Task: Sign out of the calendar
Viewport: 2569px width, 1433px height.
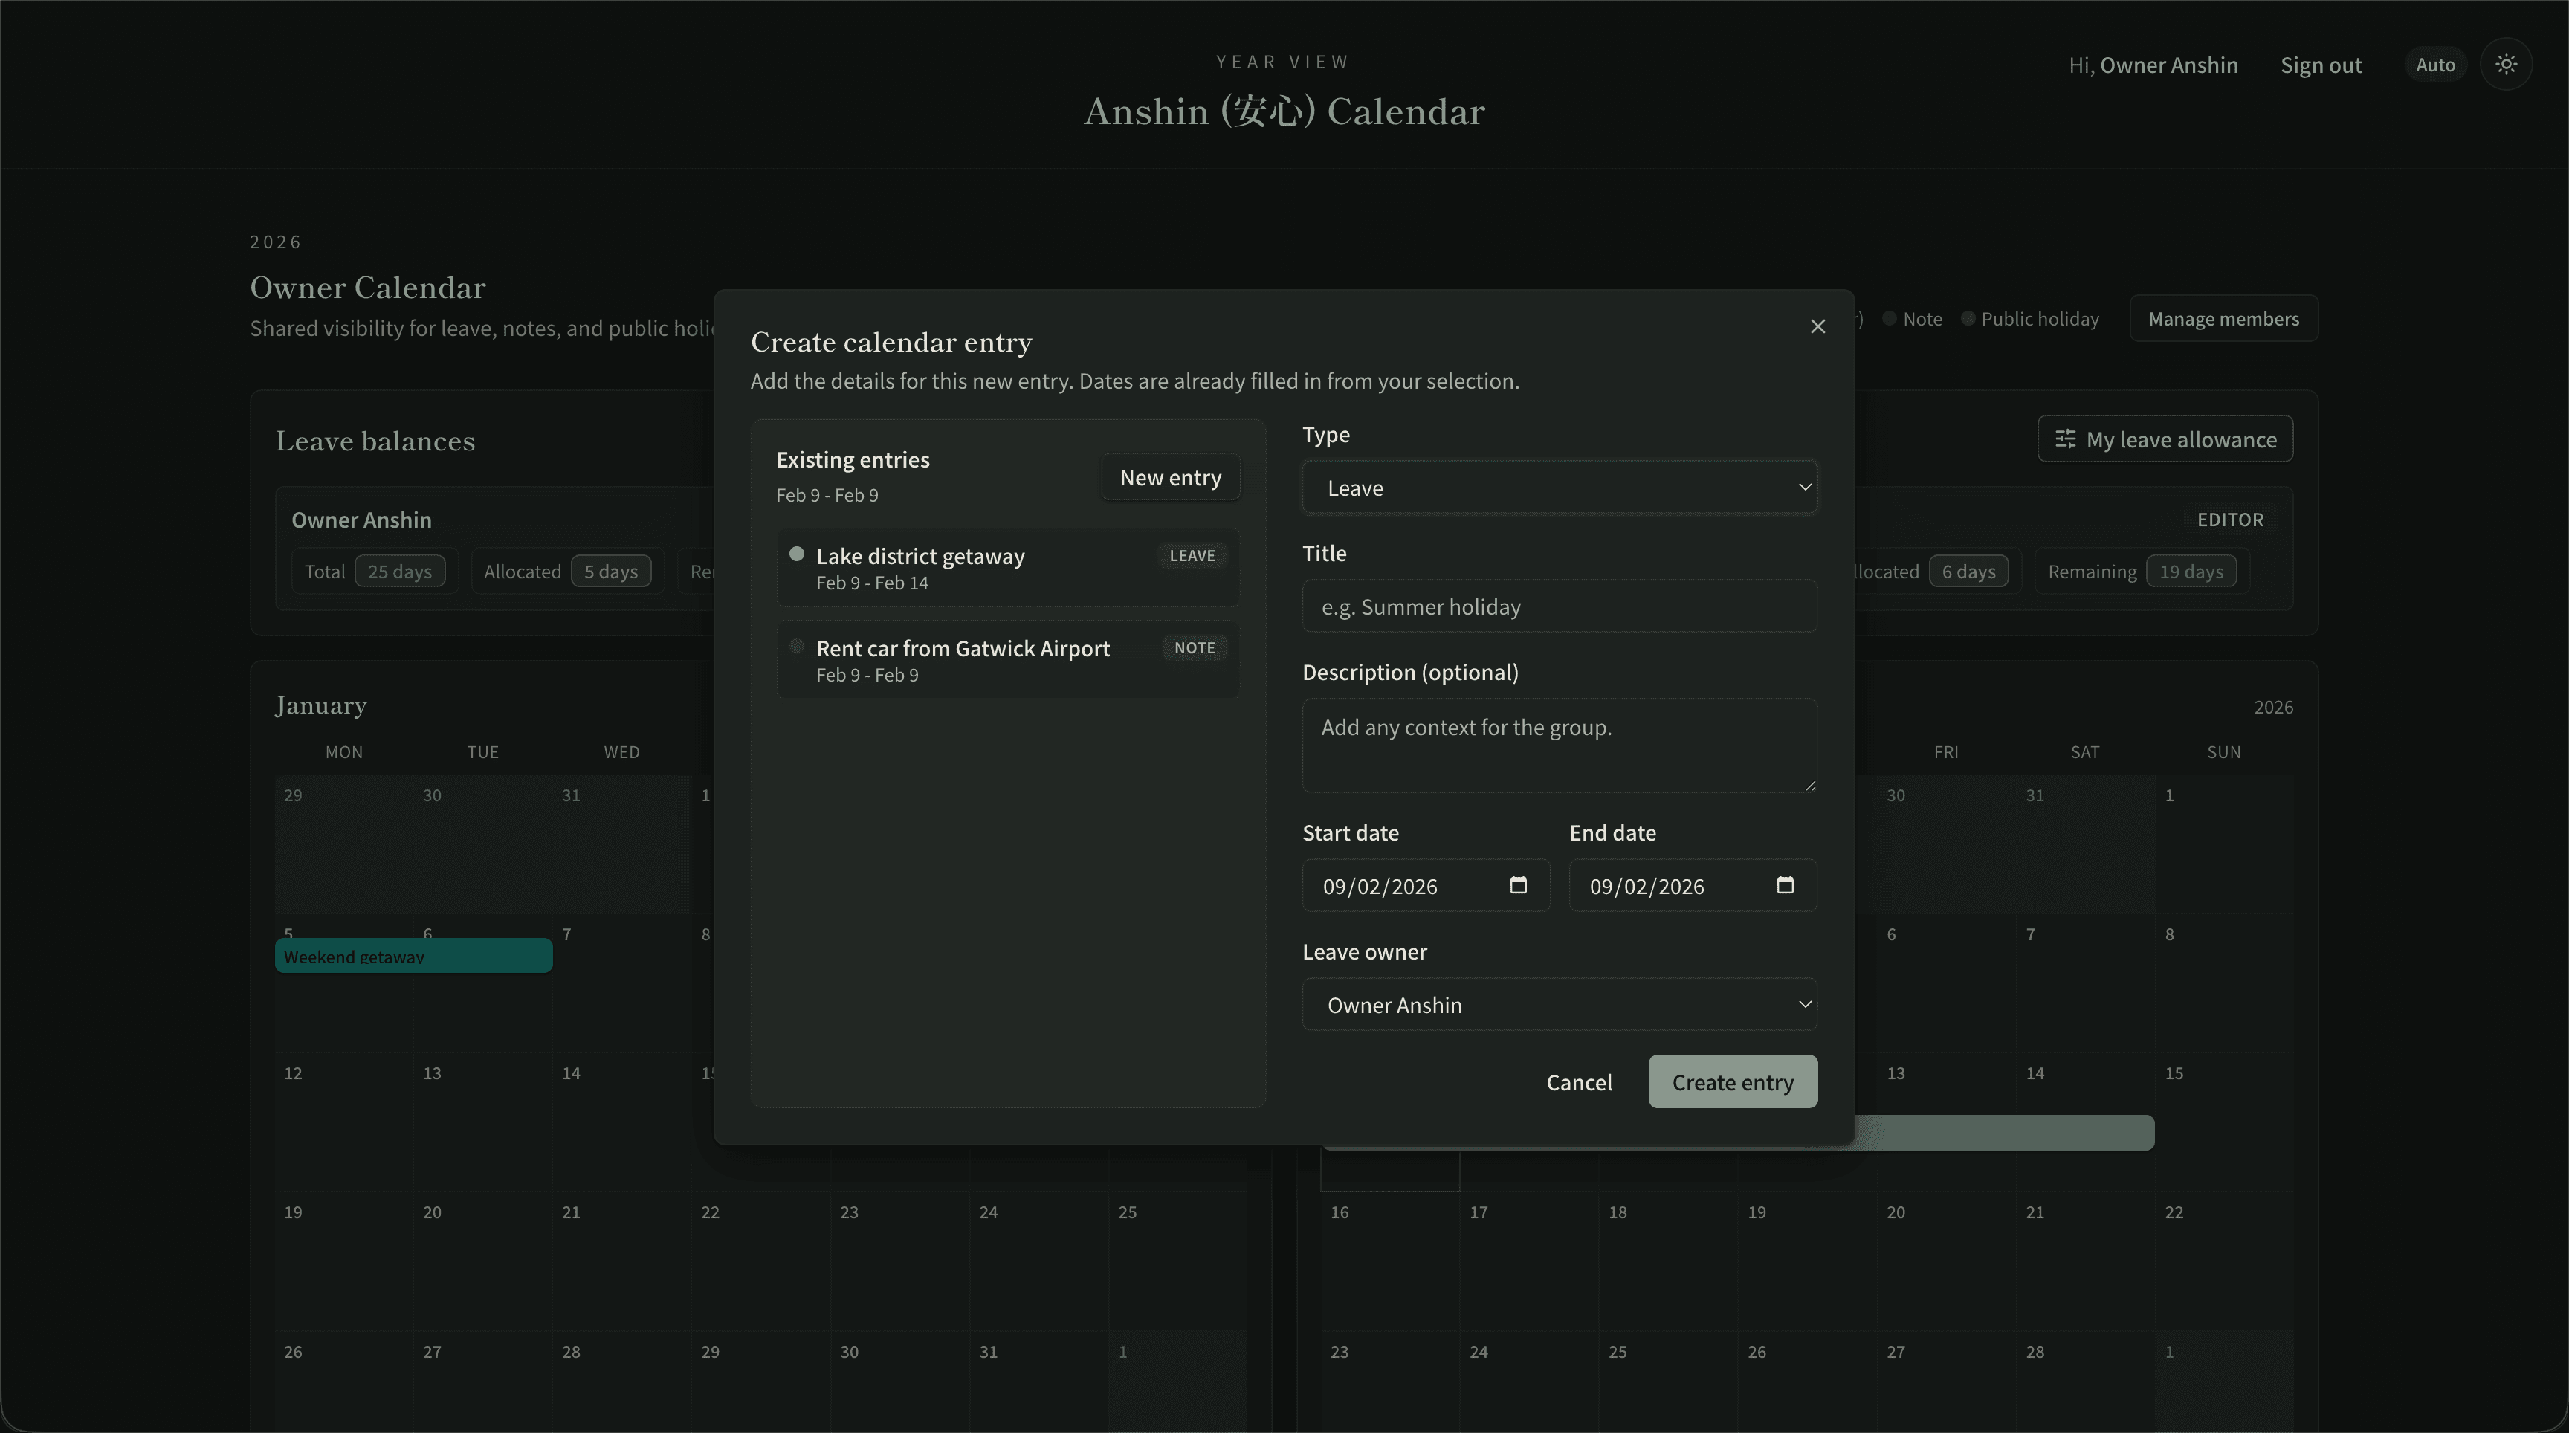Action: click(x=2321, y=64)
